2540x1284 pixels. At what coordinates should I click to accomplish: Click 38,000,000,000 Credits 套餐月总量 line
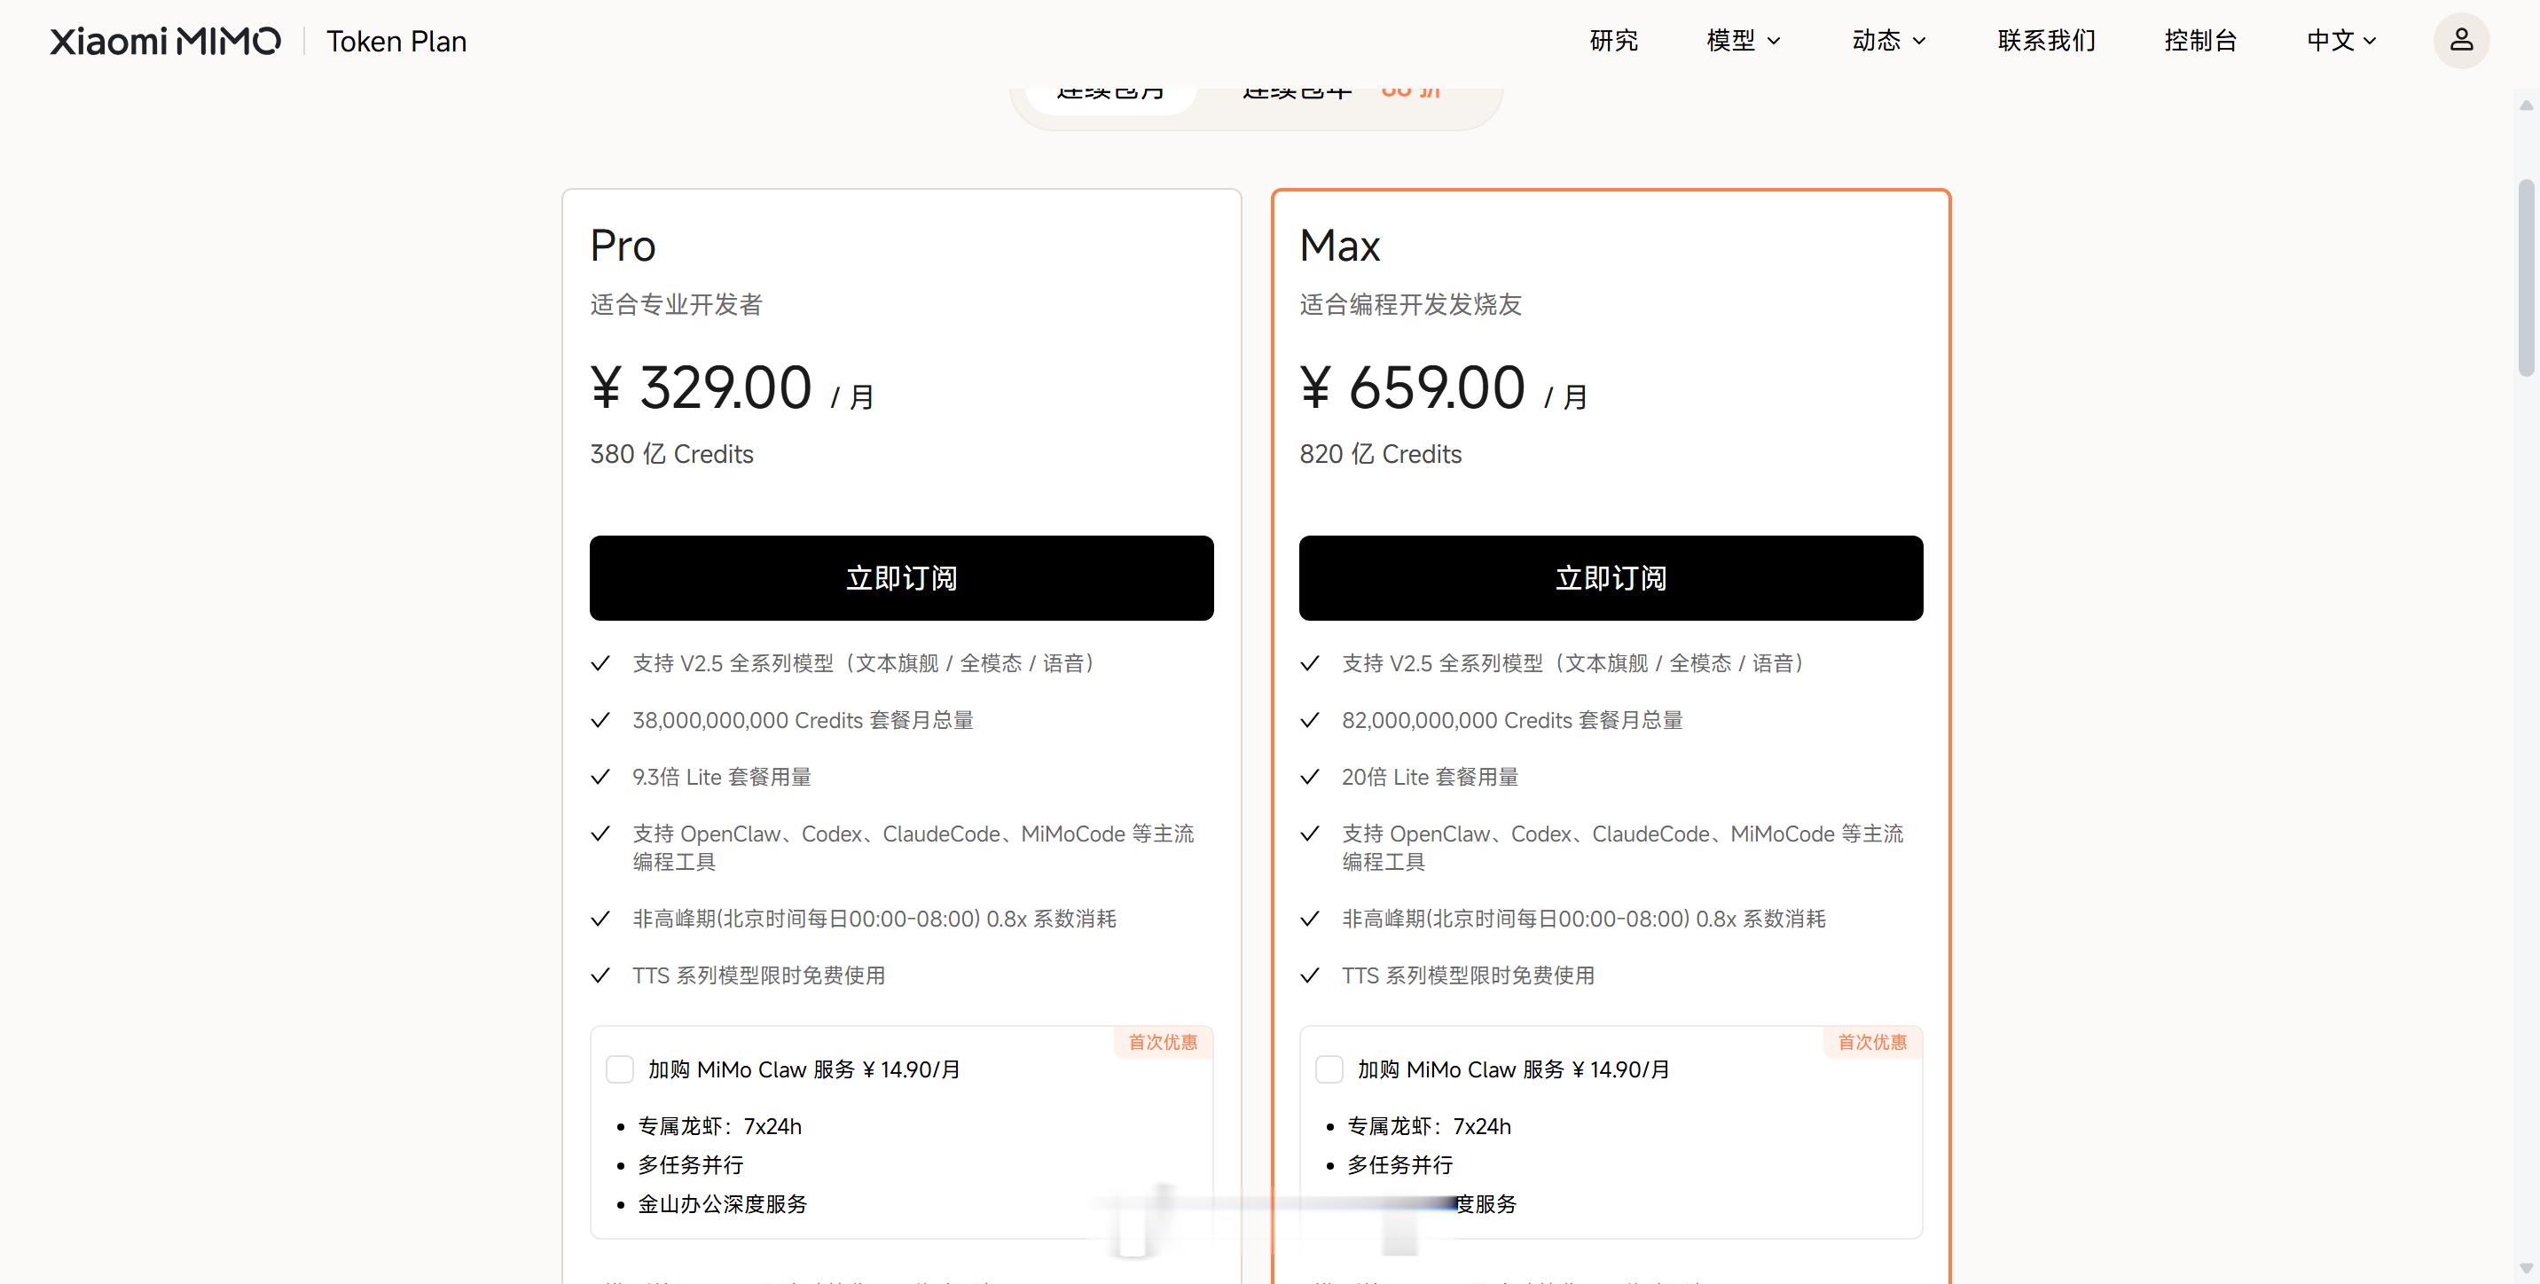[x=803, y=720]
